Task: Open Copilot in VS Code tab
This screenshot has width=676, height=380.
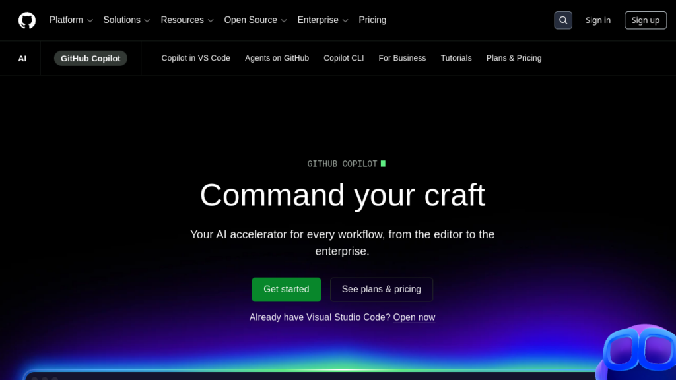Action: coord(195,58)
